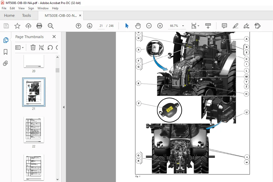Click thumbnail scrollbar down arrow
The image size is (273, 182).
click(57, 179)
